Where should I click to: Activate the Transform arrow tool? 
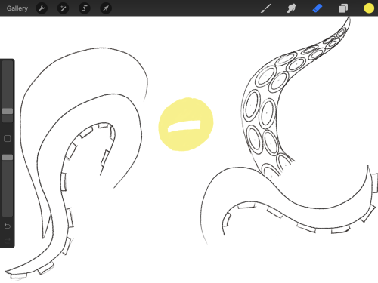106,8
